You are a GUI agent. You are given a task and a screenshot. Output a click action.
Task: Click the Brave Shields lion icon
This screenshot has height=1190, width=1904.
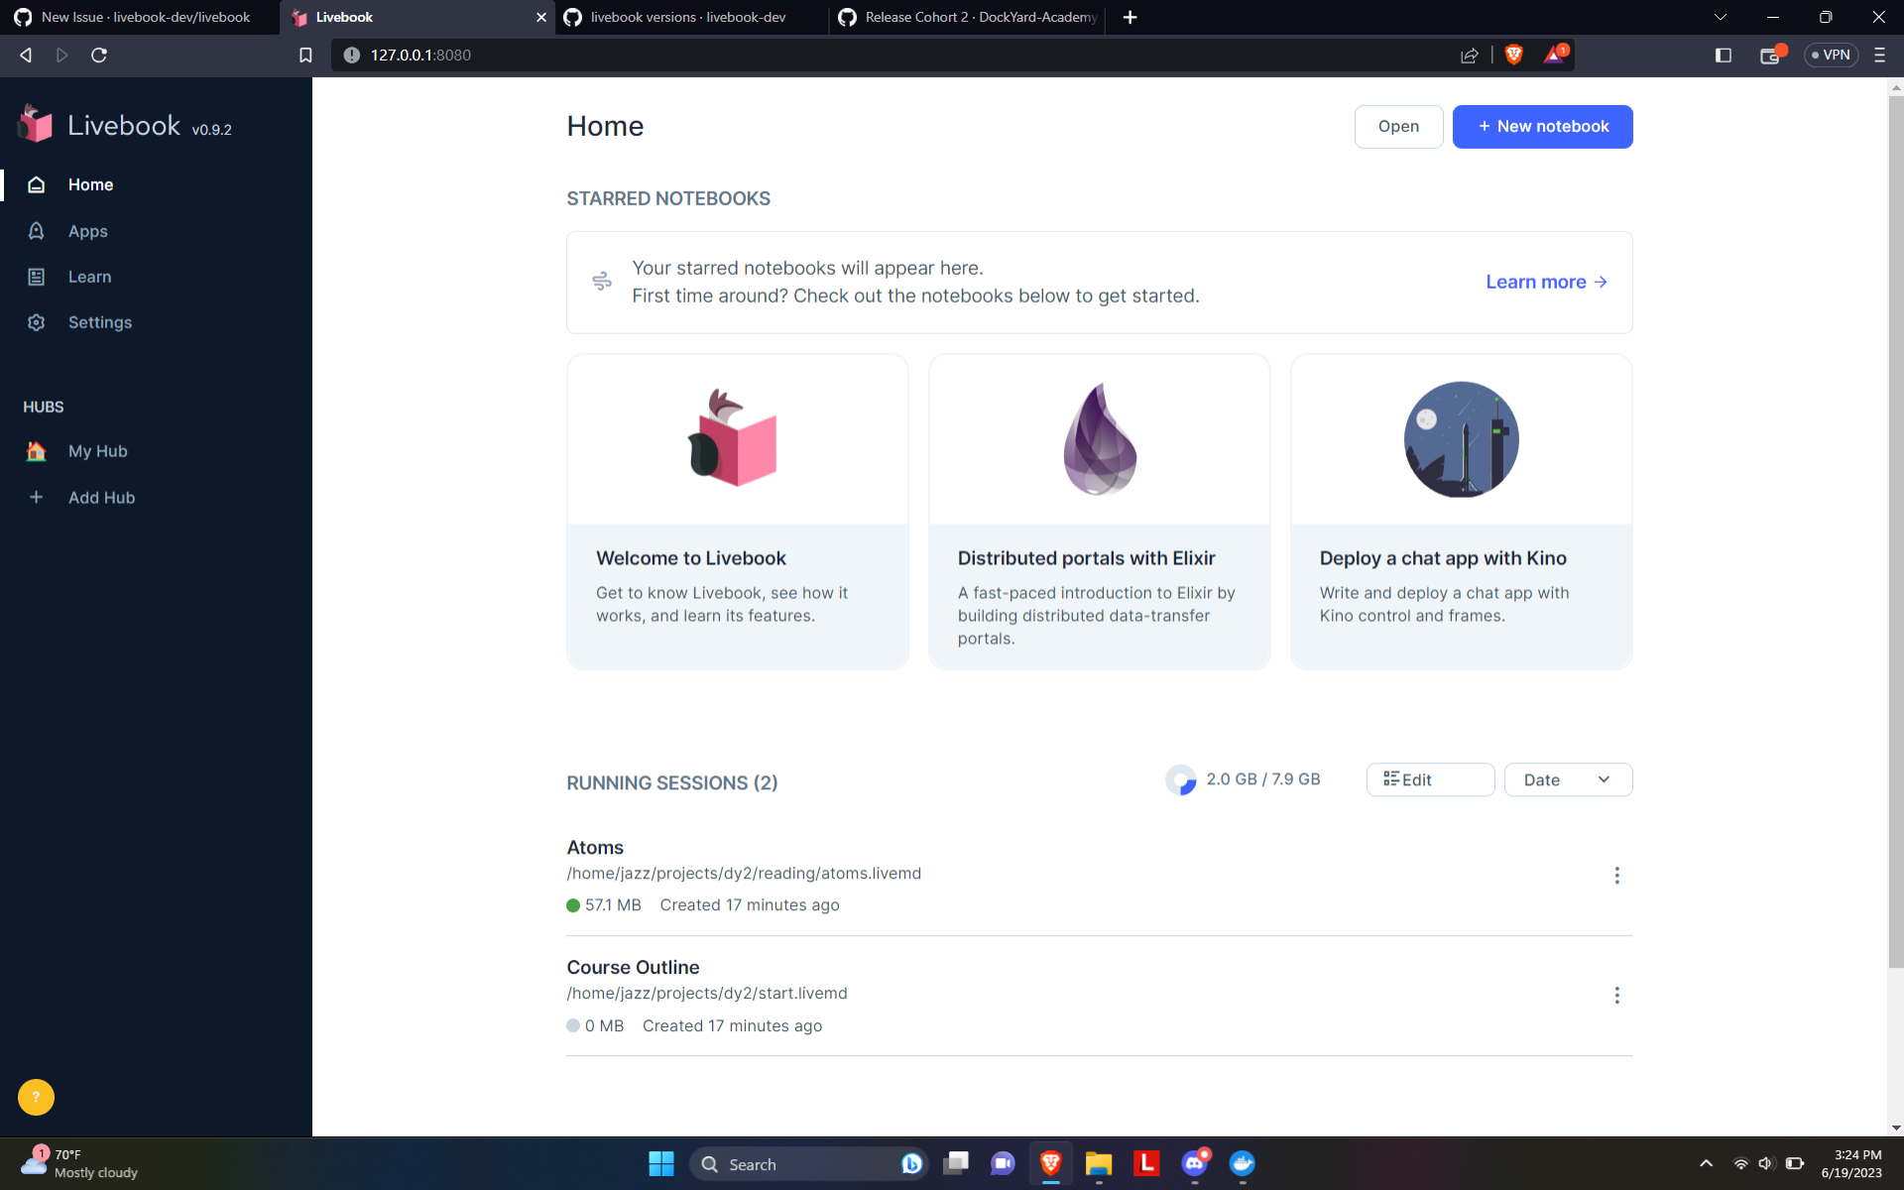pyautogui.click(x=1513, y=55)
